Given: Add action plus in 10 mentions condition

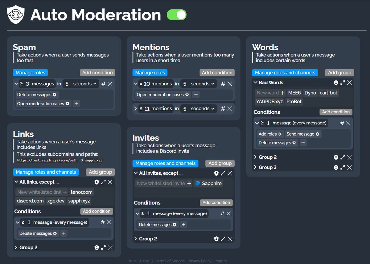Looking at the screenshot, I should (x=196, y=95).
